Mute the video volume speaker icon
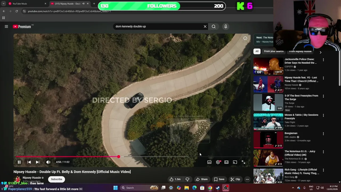 coord(48,162)
